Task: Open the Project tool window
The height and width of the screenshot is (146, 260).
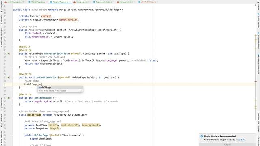Action: 2,6
